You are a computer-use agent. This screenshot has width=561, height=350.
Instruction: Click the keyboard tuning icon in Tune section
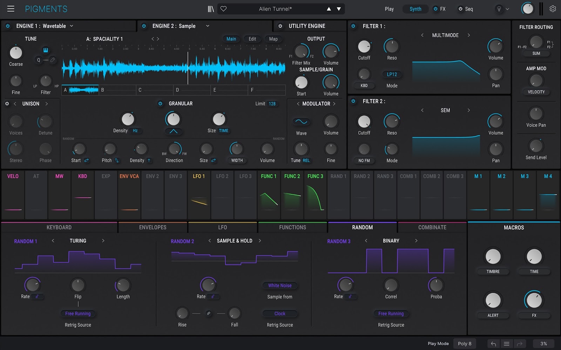[46, 50]
